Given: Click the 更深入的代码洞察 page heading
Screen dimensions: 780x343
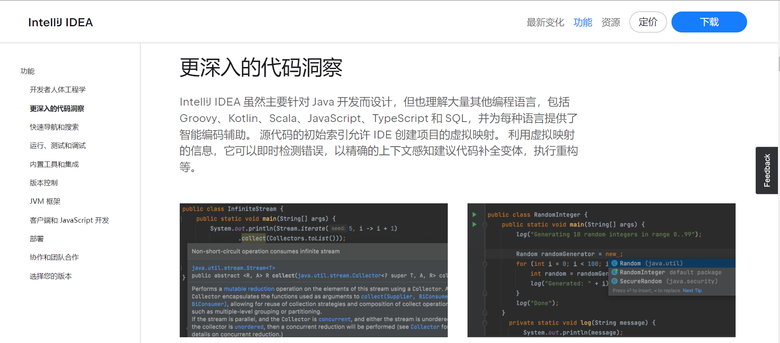Looking at the screenshot, I should pos(261,67).
